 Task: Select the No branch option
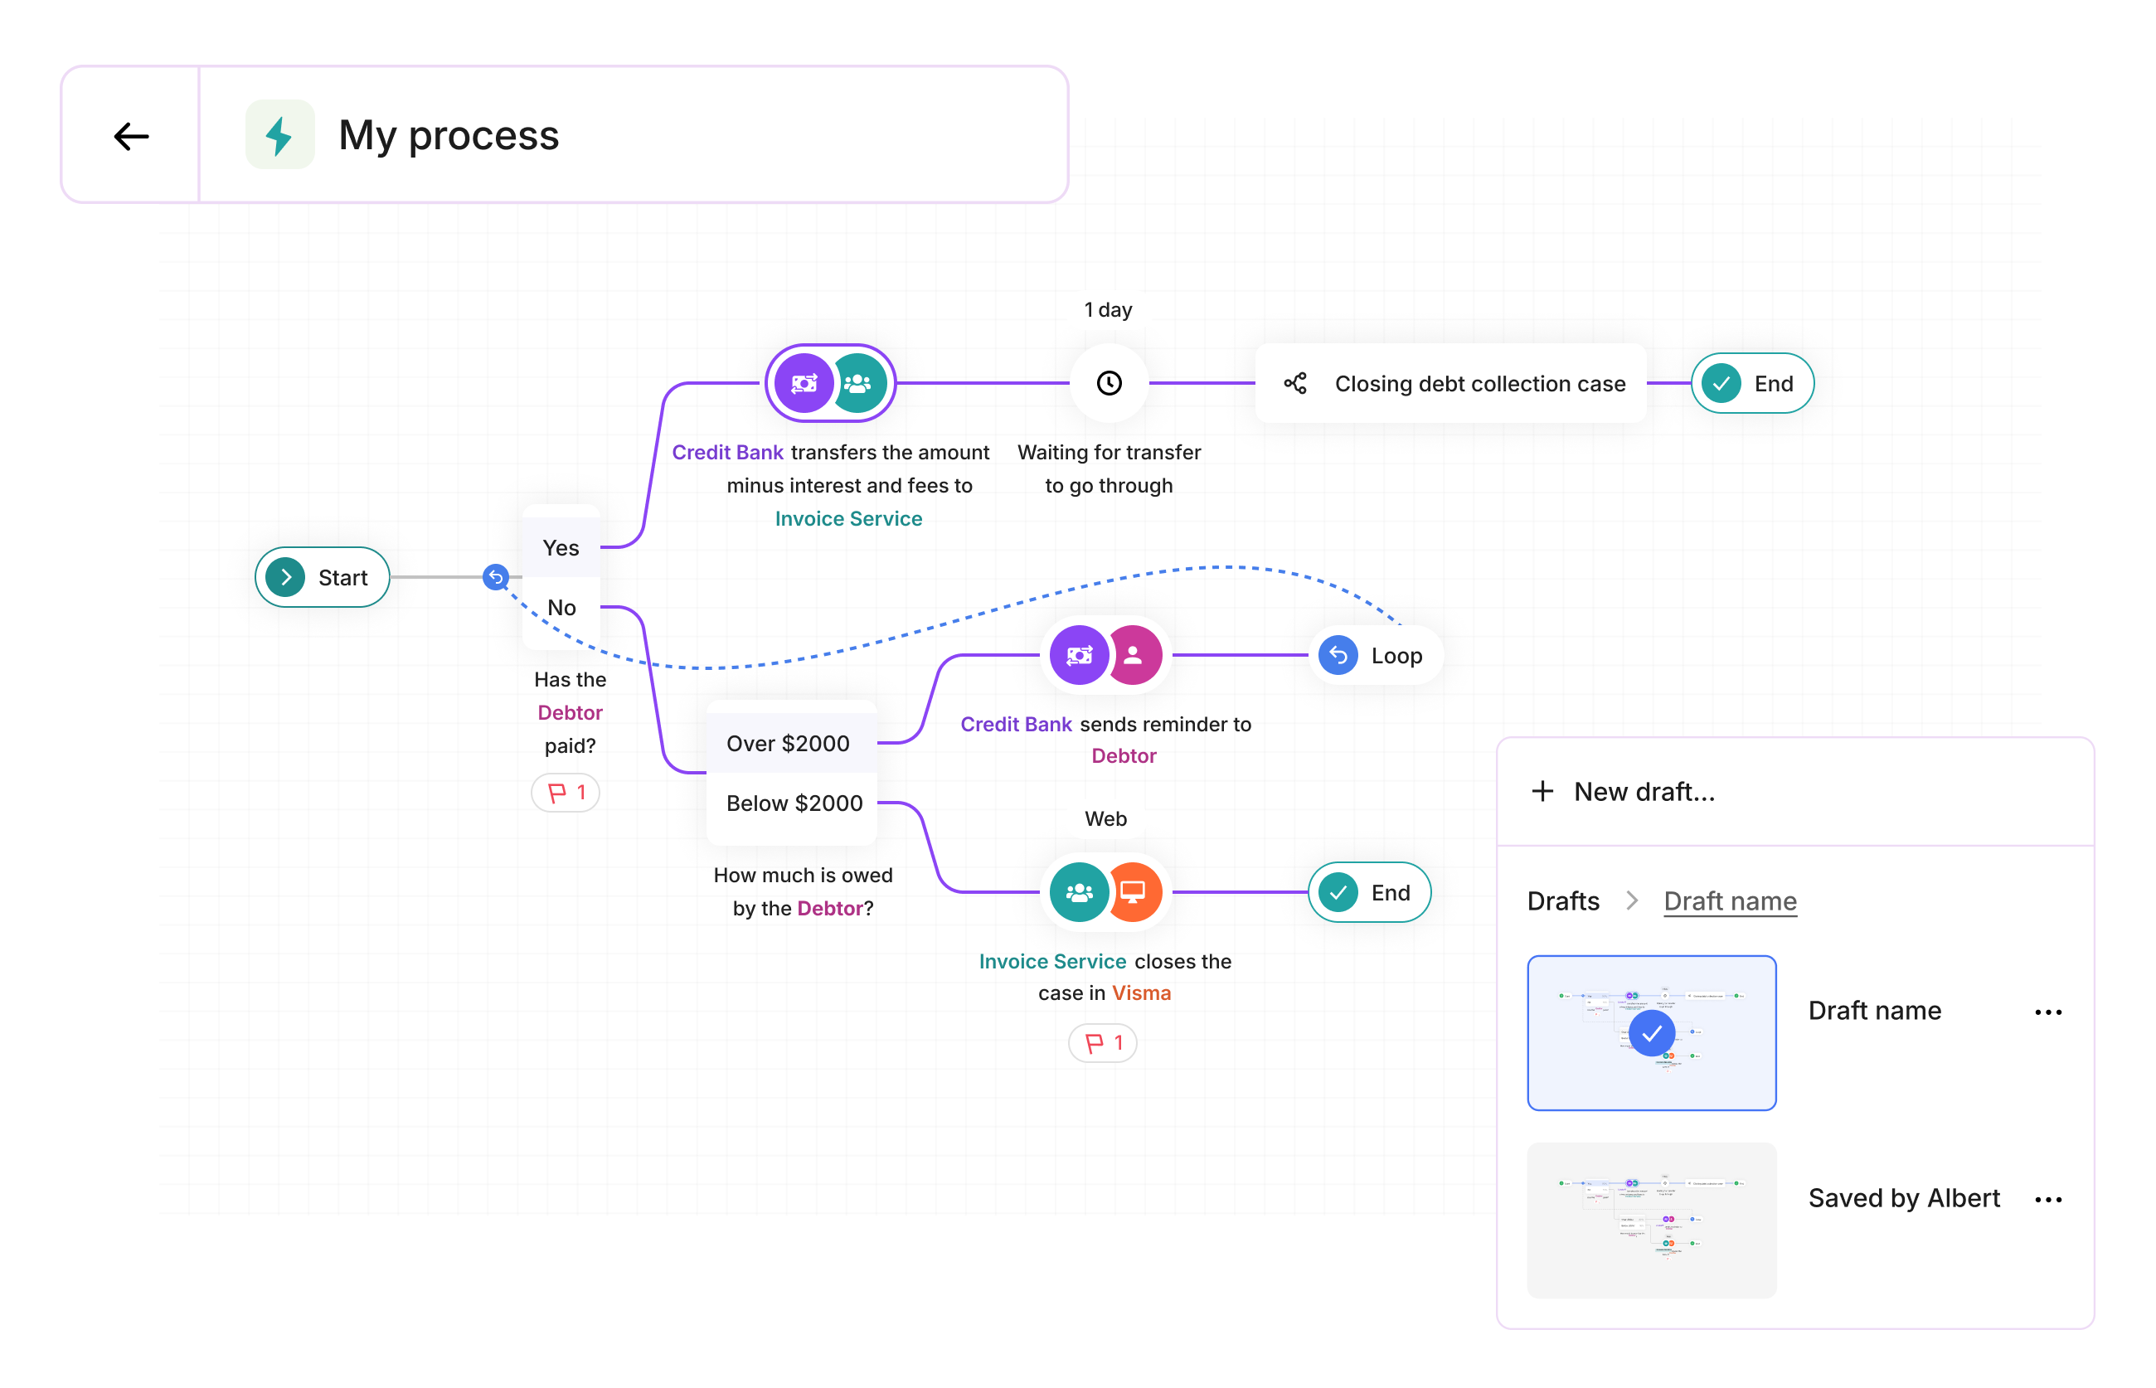click(561, 607)
